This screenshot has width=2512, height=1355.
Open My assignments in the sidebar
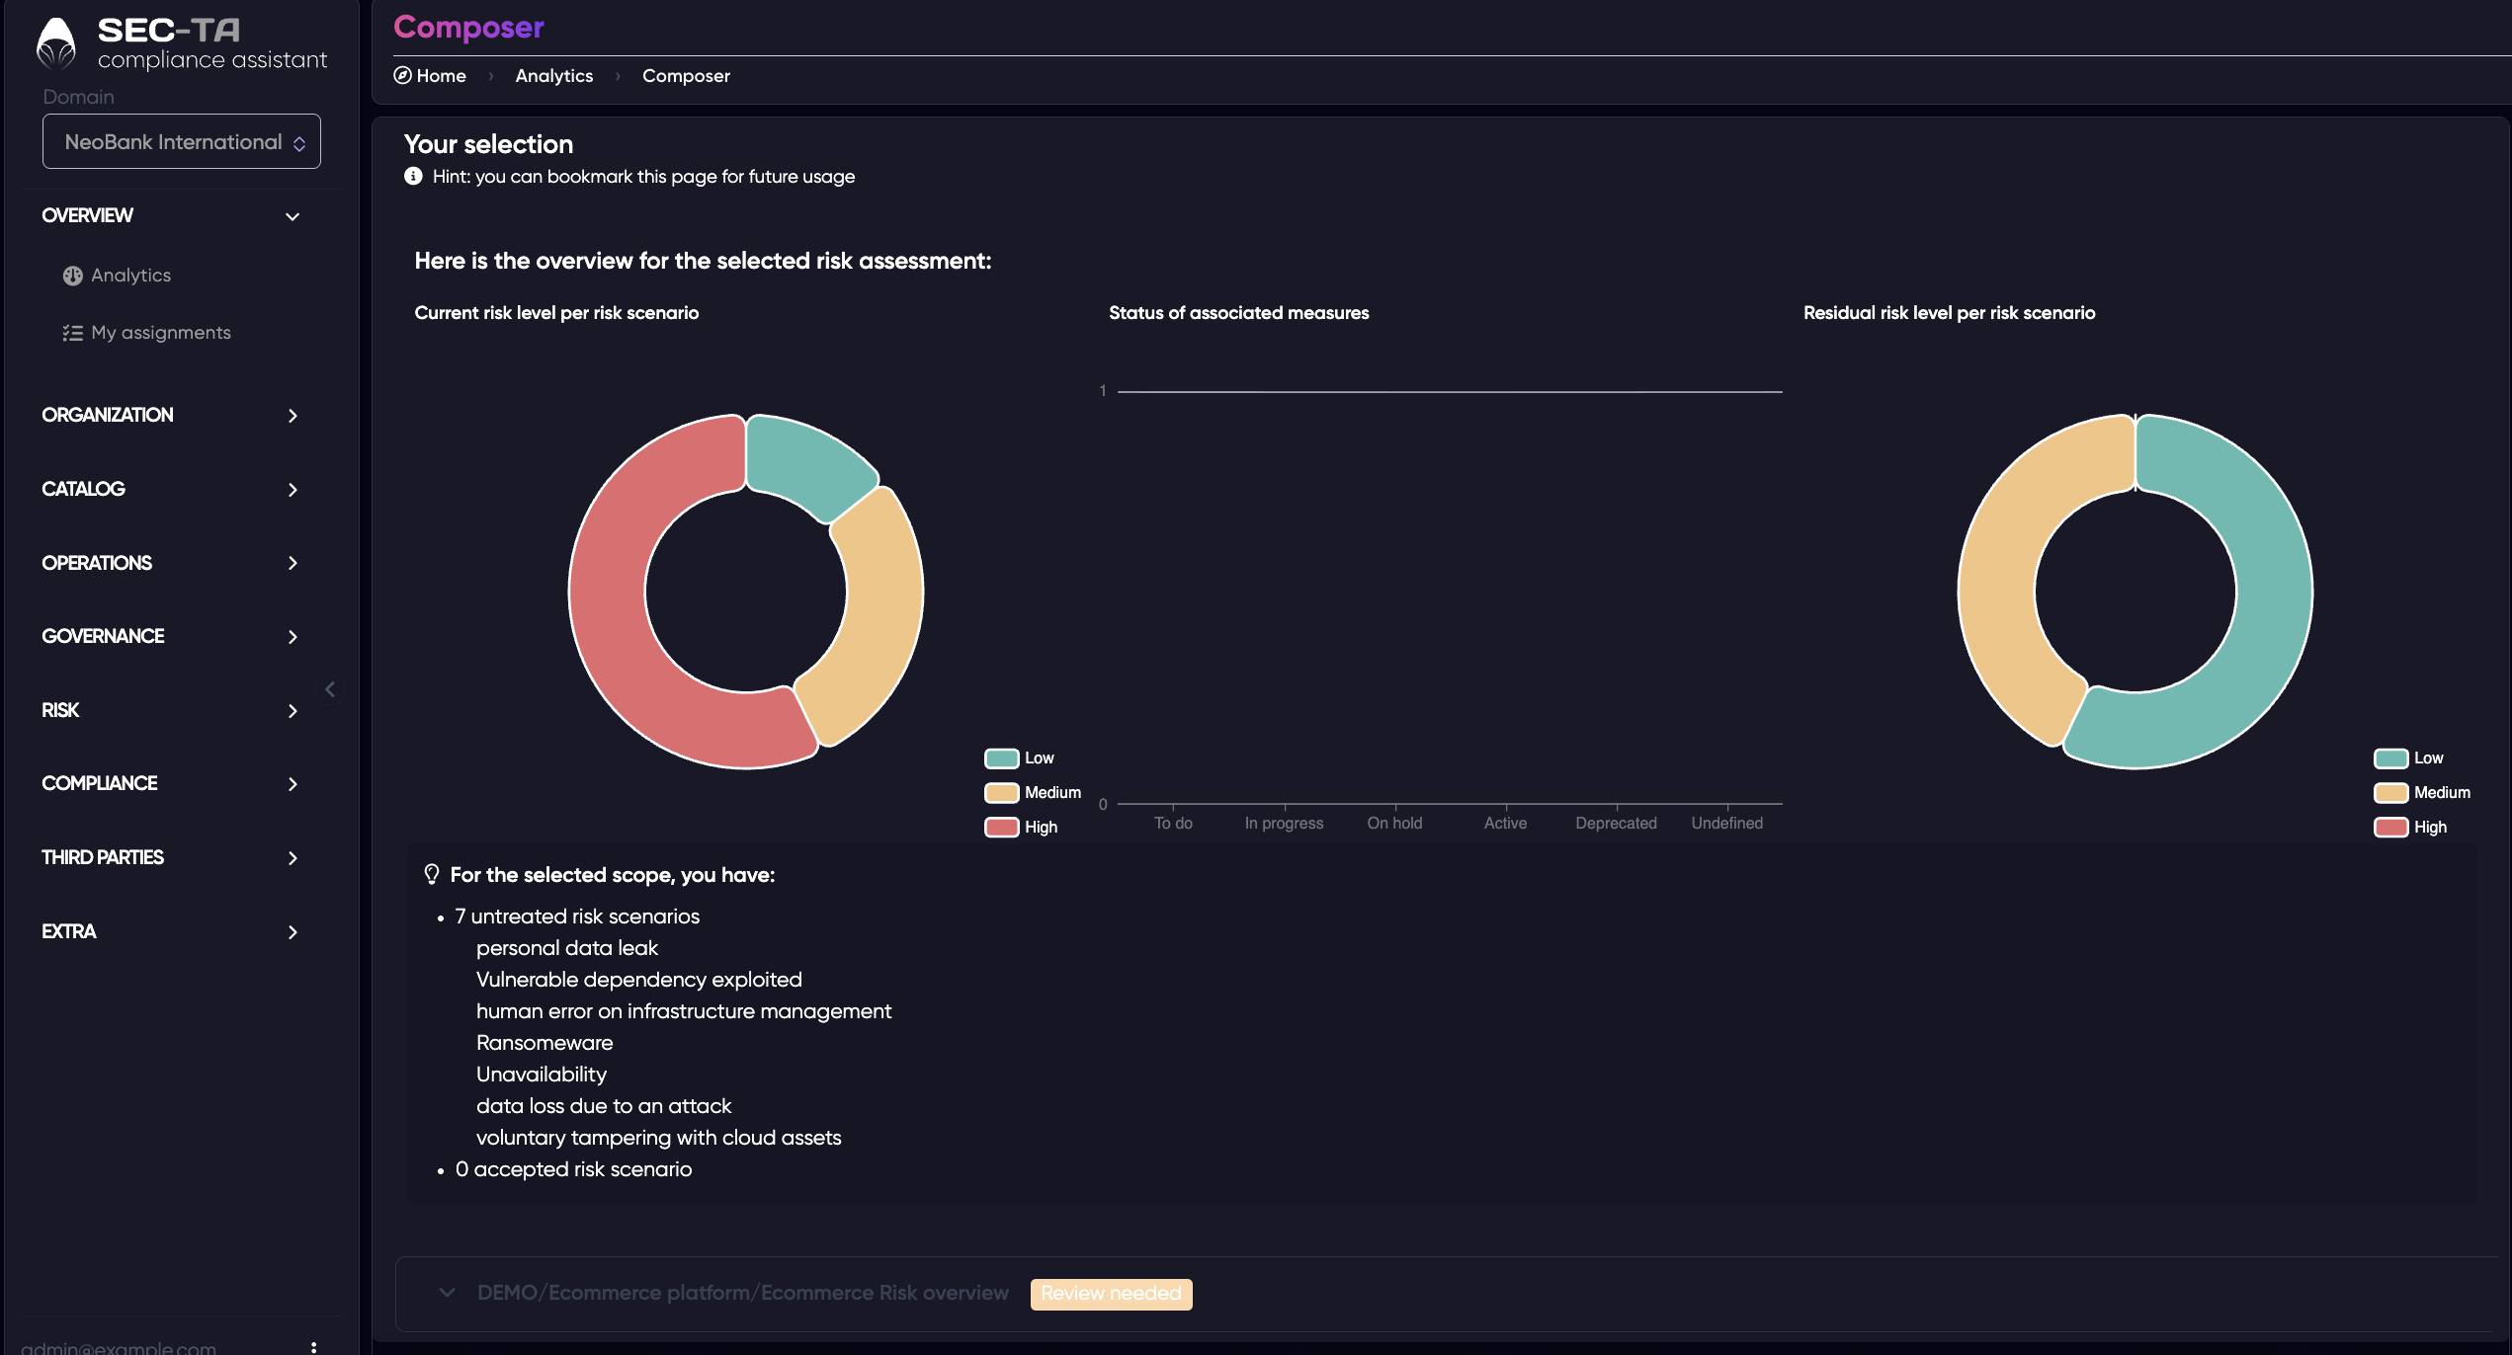click(160, 333)
